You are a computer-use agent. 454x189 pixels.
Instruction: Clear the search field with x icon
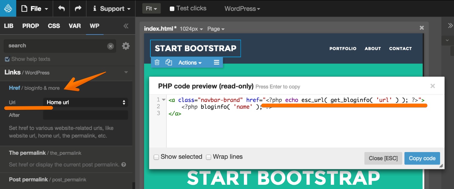click(x=110, y=46)
